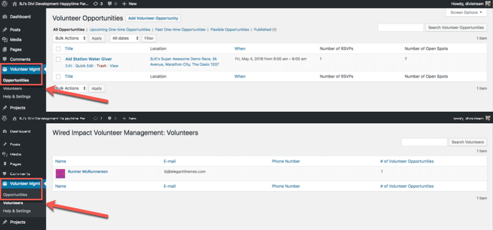The height and width of the screenshot is (230, 493).
Task: Focus the field beside the Search Volunteers button
Action: (424, 142)
